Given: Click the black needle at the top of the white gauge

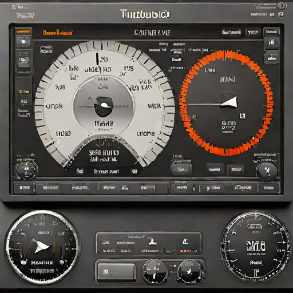Looking at the screenshot, I should [x=97, y=58].
